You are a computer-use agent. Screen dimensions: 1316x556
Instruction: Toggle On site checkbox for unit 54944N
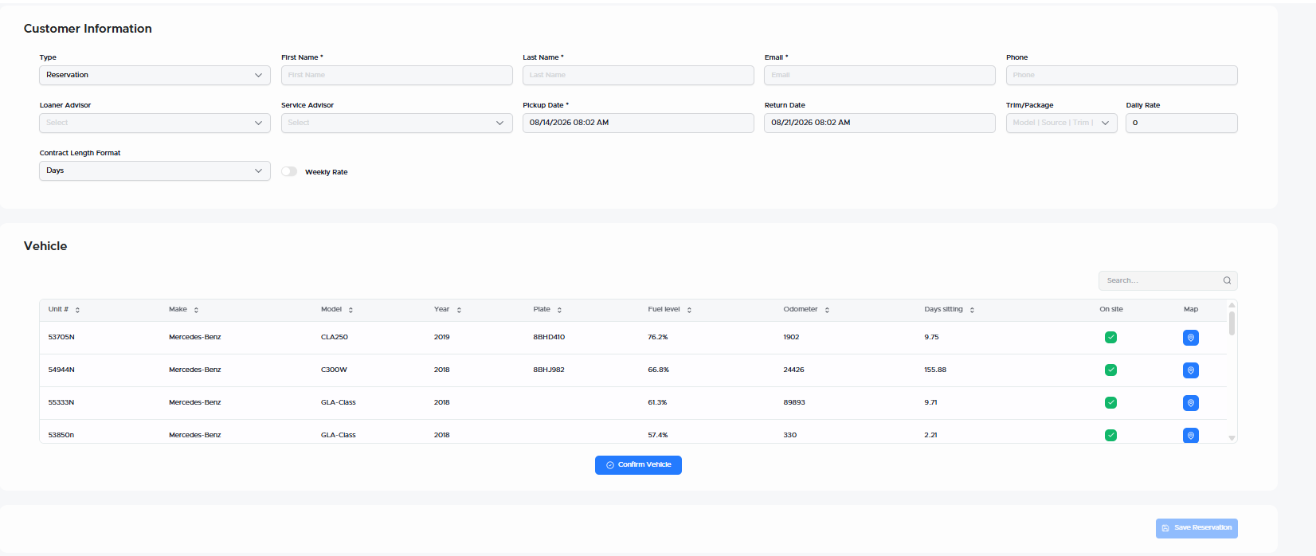tap(1110, 370)
